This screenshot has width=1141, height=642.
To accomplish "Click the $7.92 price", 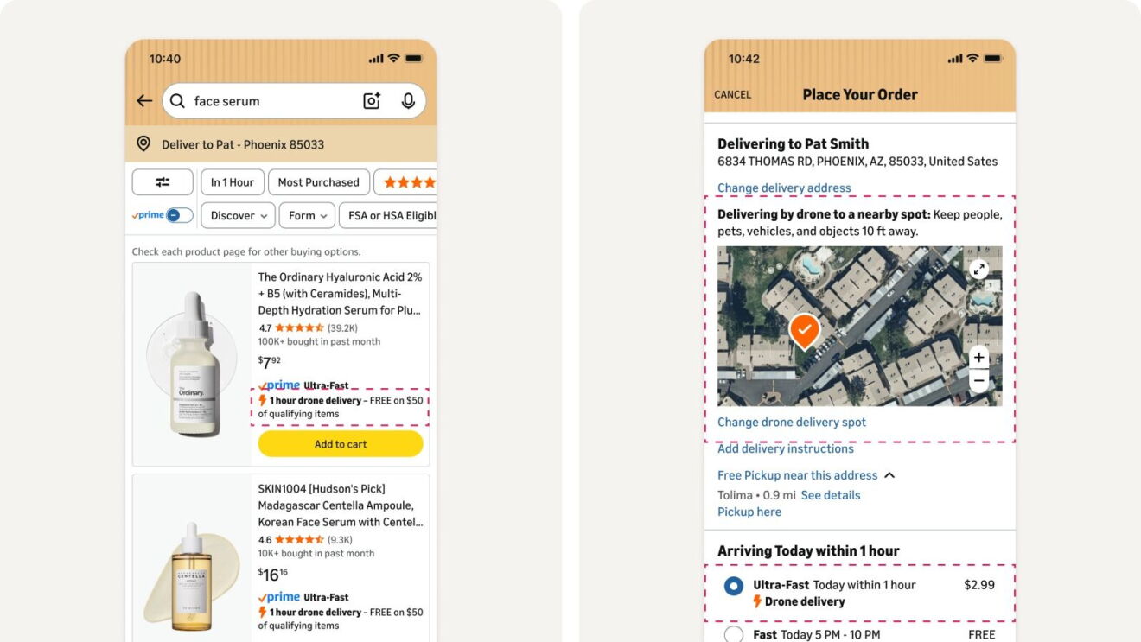I will (x=269, y=361).
